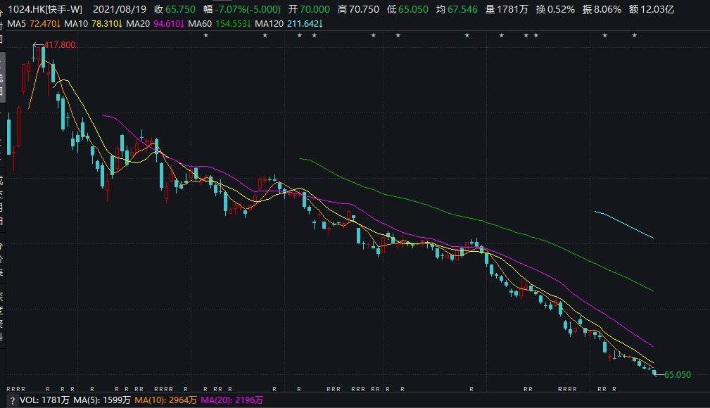The height and width of the screenshot is (408, 710).
Task: Select the final candlestick at the chart's right end
Action: pyautogui.click(x=654, y=372)
